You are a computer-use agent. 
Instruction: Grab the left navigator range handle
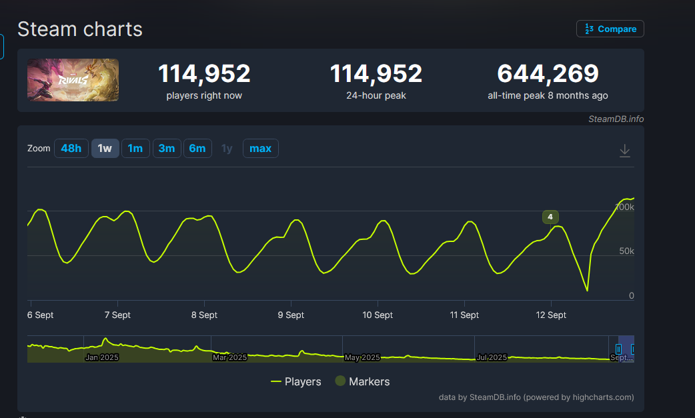(618, 349)
